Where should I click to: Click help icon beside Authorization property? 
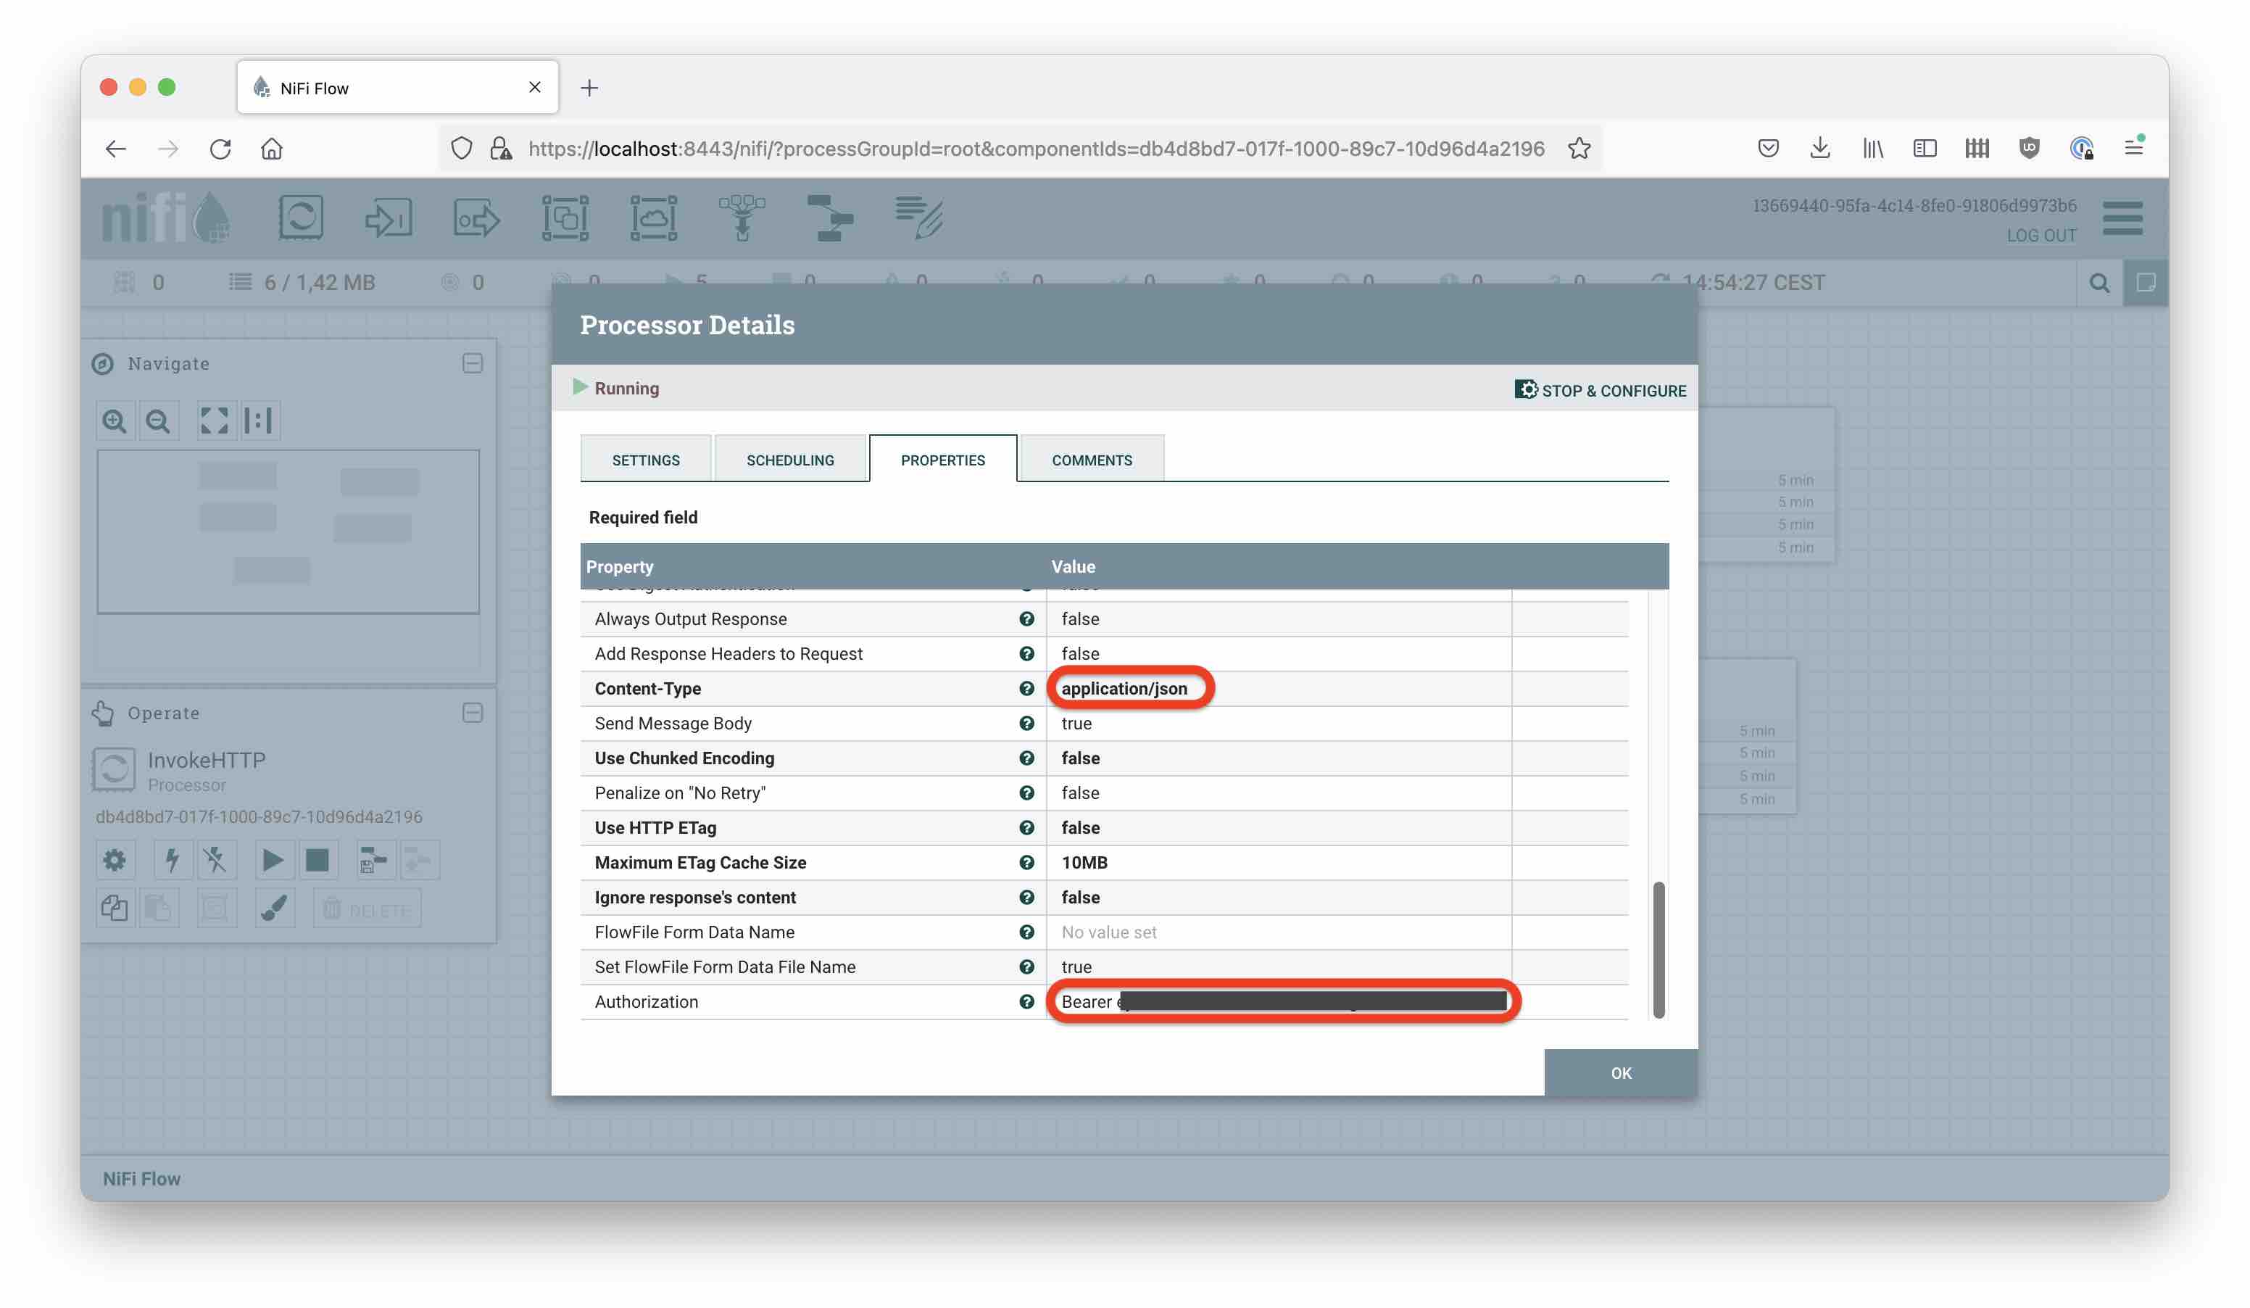point(1027,1002)
